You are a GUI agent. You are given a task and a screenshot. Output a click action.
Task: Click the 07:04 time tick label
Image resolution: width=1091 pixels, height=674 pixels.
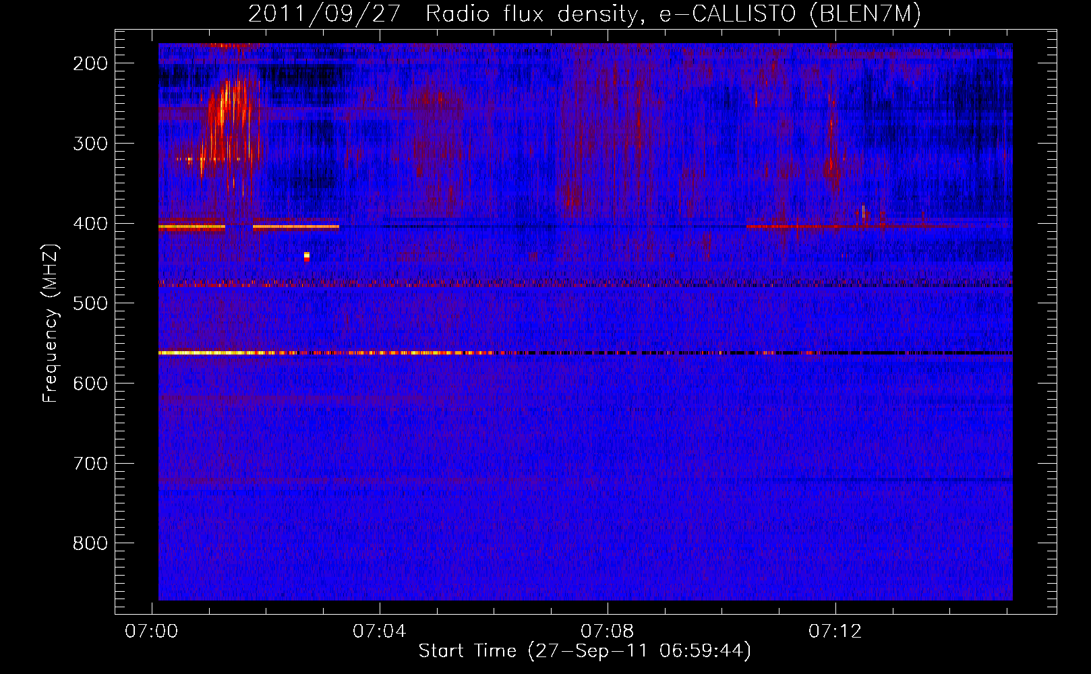(x=380, y=631)
